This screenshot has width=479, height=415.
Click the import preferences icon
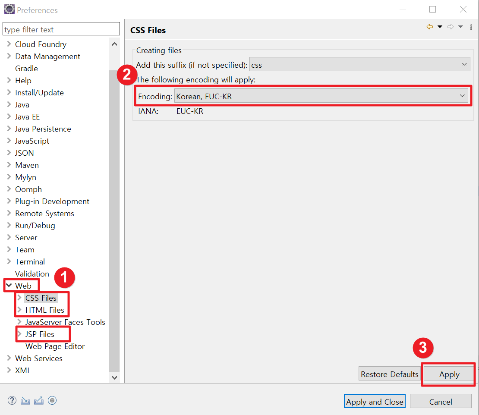pos(25,401)
